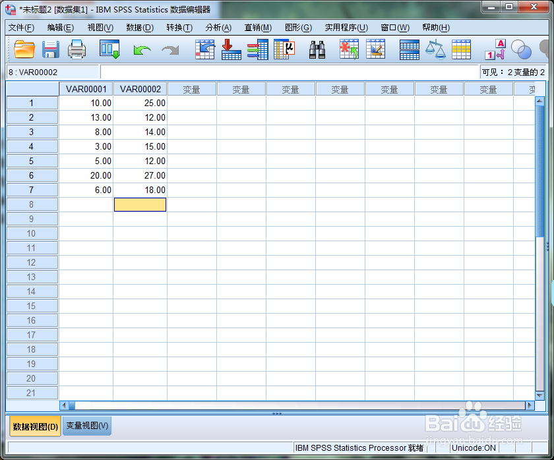
Task: Click vertical scrollbar up arrow
Action: coord(539,101)
